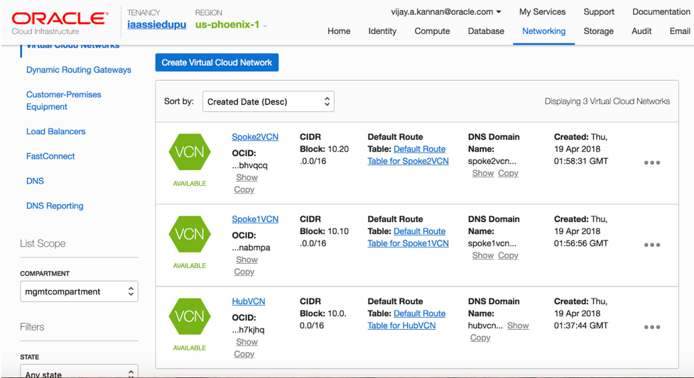Click 'Displaying 3 Virtual Cloud Networks' text

(x=607, y=101)
